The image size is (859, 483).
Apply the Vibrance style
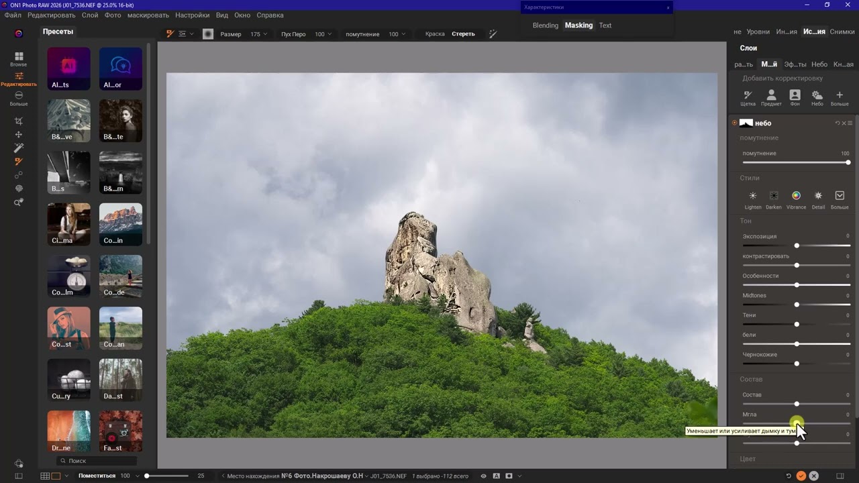point(796,200)
